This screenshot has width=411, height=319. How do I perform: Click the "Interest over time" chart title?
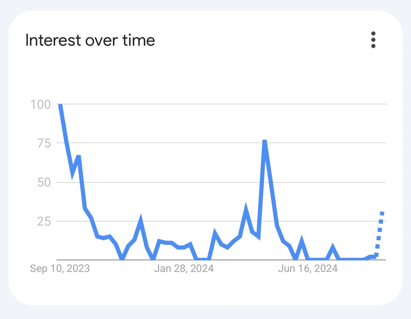tap(90, 40)
